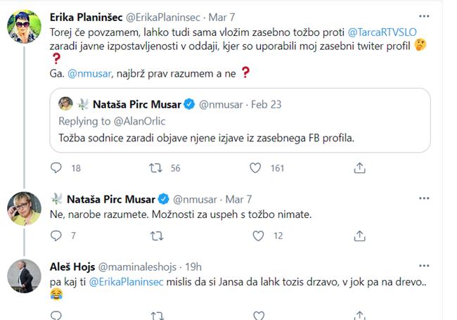Click Nataša Pirc Musar's avatar in reply
The image size is (457, 320).
pyautogui.click(x=23, y=209)
